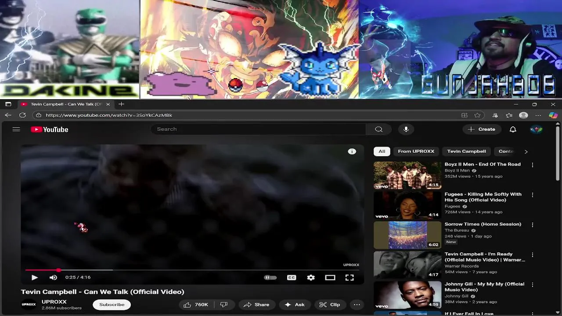The image size is (562, 316).
Task: Add page to favorites star
Action: point(477,115)
